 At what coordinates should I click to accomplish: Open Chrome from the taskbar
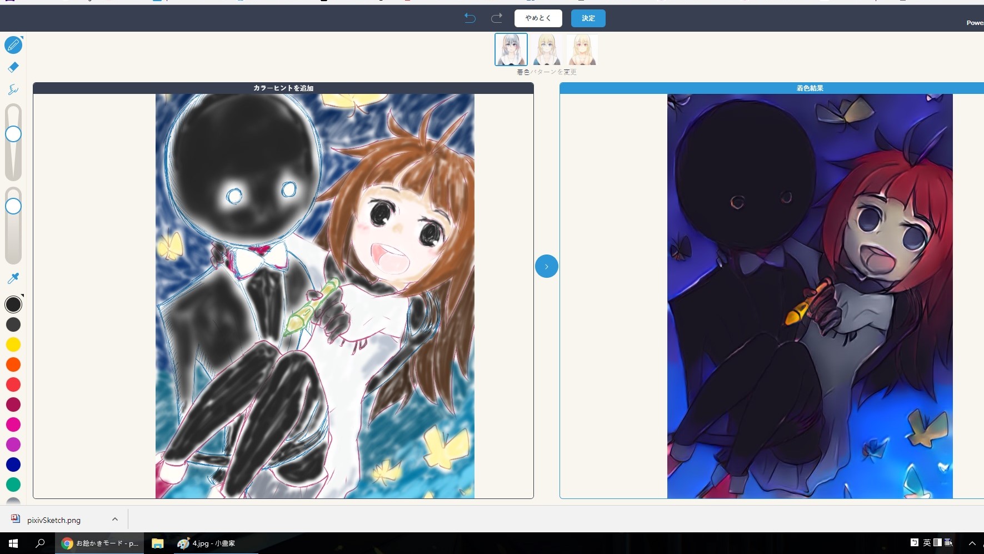pos(67,543)
